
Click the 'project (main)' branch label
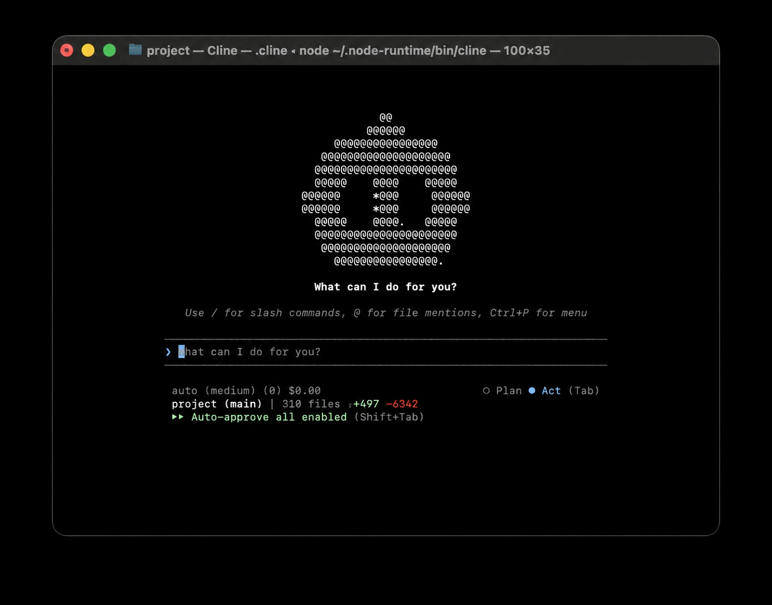(x=217, y=404)
